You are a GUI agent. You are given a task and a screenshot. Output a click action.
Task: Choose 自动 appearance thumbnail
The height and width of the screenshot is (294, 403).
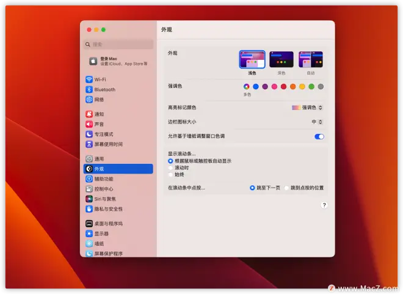click(311, 59)
